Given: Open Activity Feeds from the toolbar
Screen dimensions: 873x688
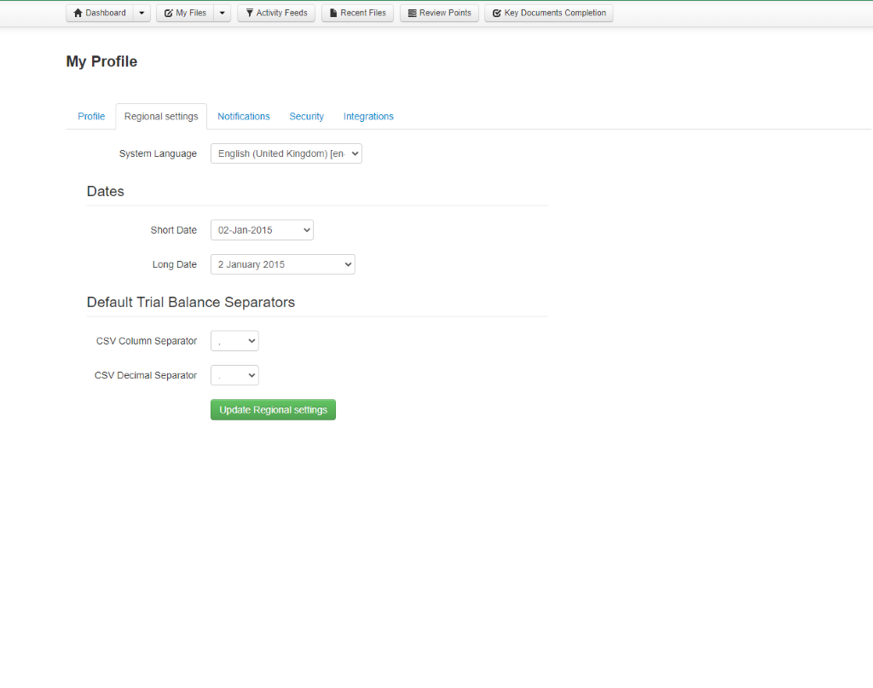Looking at the screenshot, I should tap(276, 13).
